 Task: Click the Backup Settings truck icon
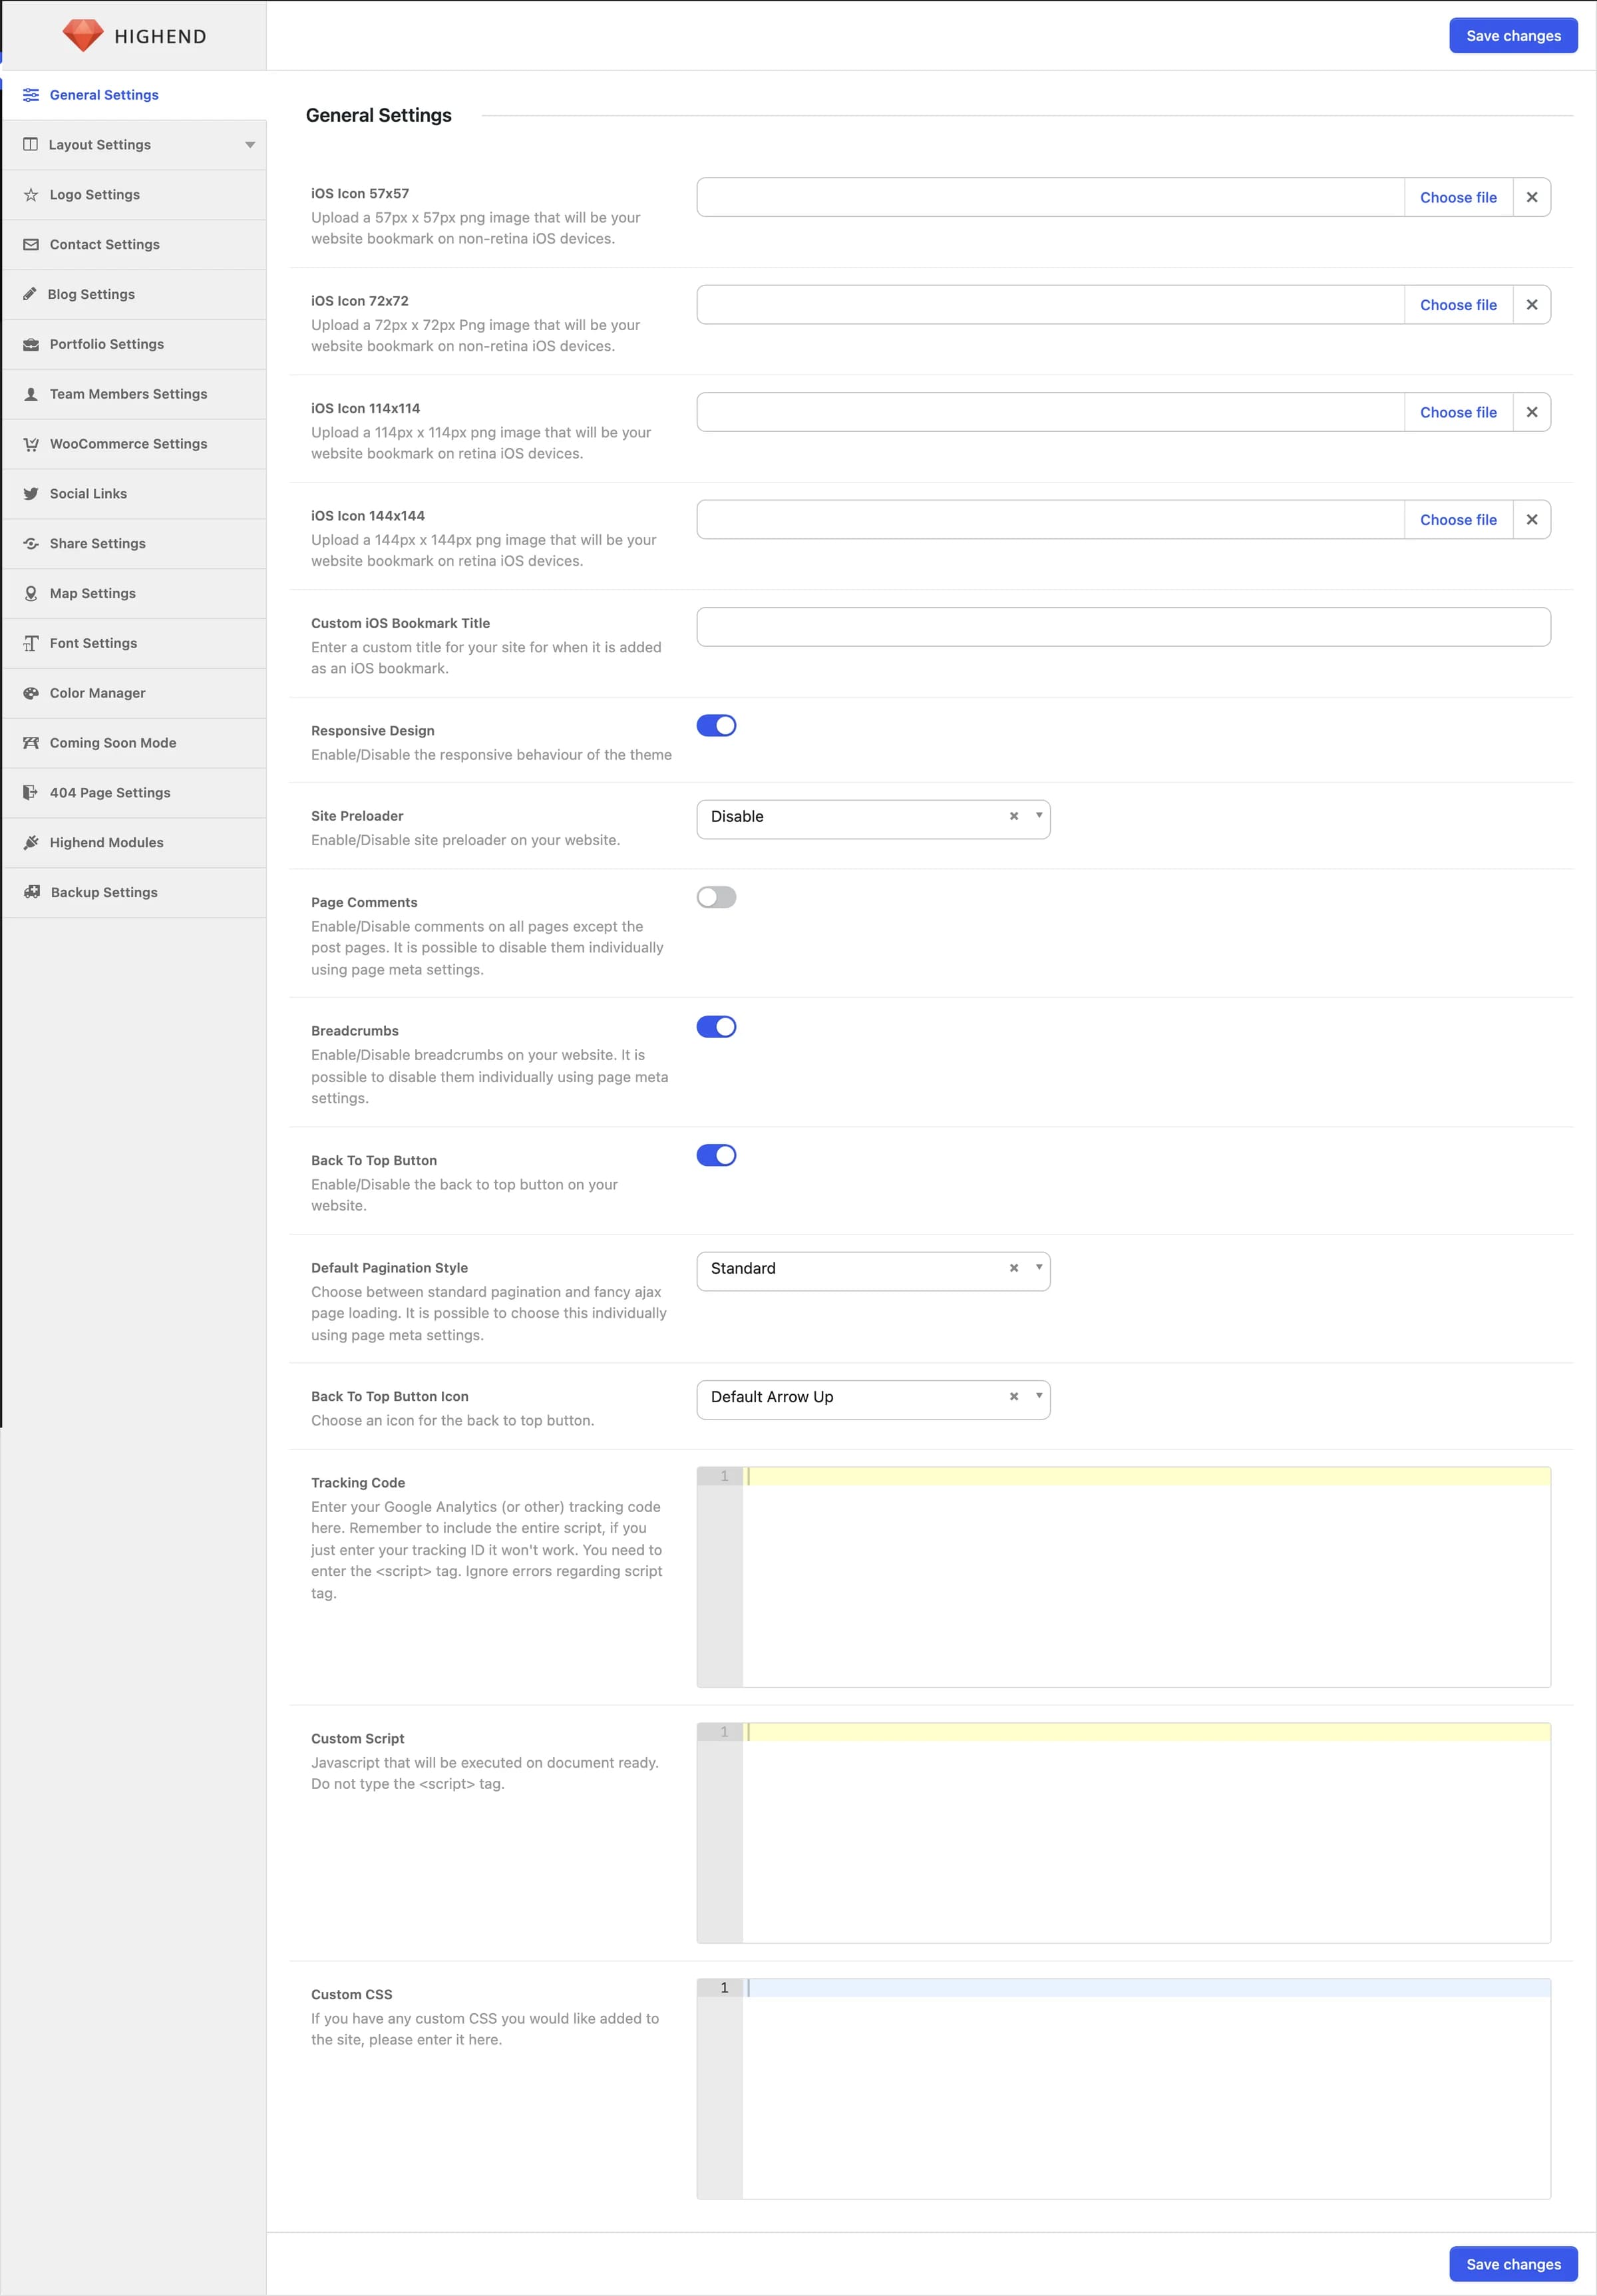click(32, 892)
